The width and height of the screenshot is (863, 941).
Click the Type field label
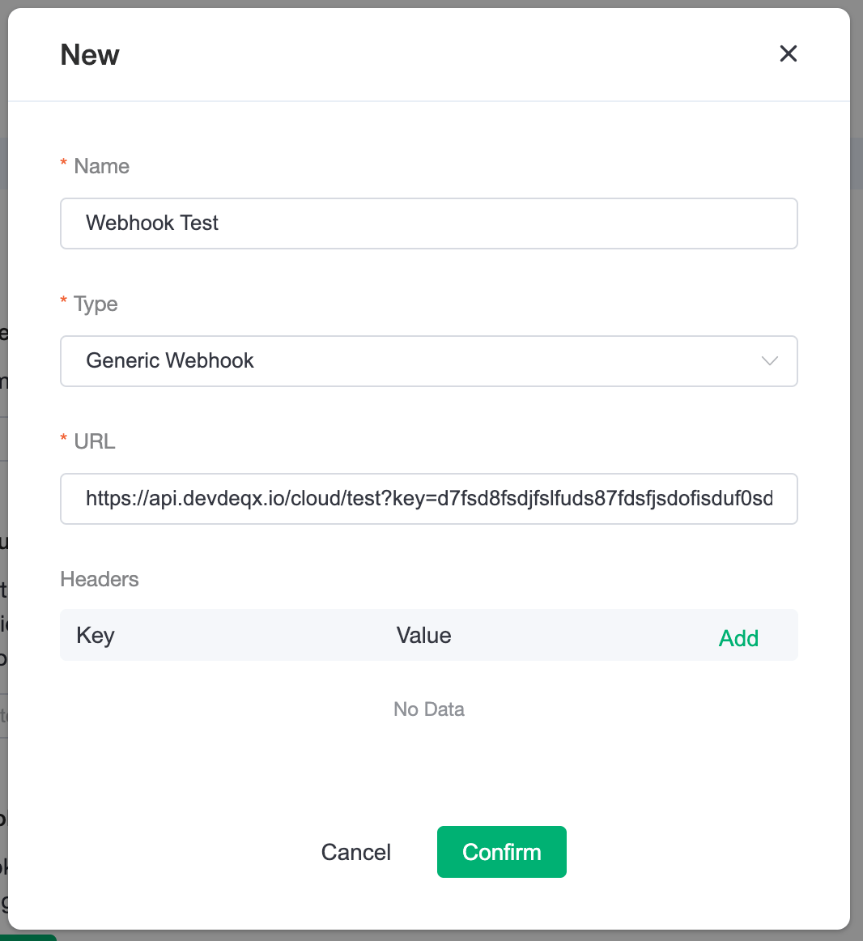(x=95, y=304)
